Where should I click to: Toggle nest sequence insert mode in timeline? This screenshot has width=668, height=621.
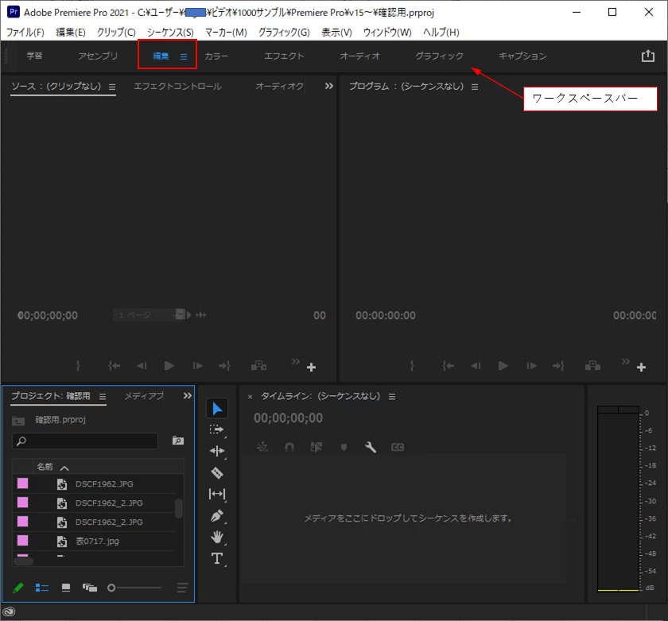point(262,447)
